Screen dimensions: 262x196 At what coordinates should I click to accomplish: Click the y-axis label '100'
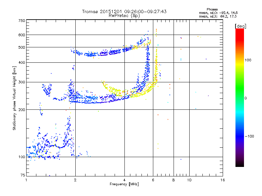[22, 157]
